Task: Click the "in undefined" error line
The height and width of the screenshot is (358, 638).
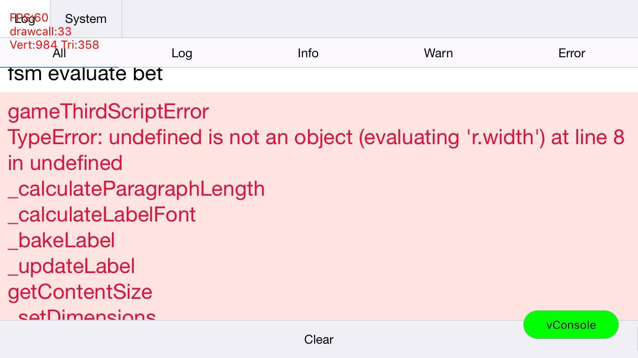Action: [x=66, y=163]
